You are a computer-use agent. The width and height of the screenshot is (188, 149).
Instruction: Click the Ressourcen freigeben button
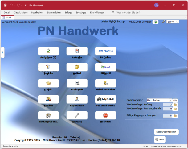166,132
